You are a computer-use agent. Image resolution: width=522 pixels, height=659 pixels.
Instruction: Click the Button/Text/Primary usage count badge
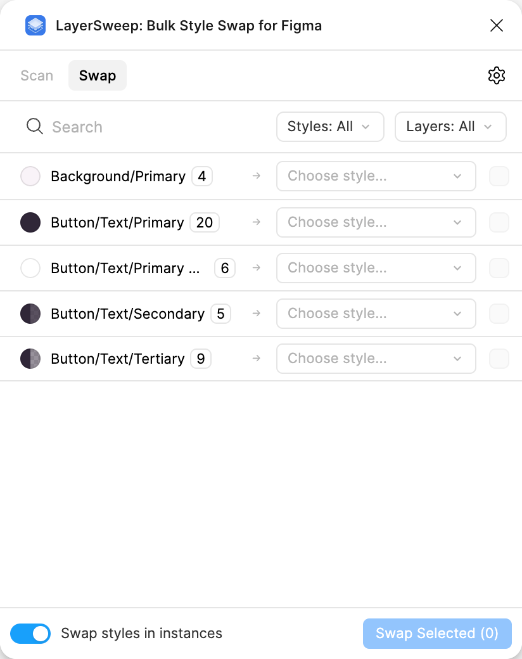click(x=204, y=222)
